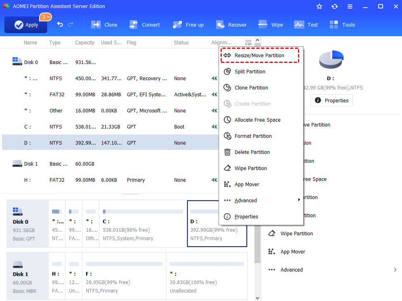Select Delete Partition in context menu

pos(261,152)
